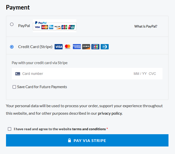175x154 pixels.
Task: Click the Visa icon beside Credit Card (Stripe)
Action: click(x=59, y=47)
